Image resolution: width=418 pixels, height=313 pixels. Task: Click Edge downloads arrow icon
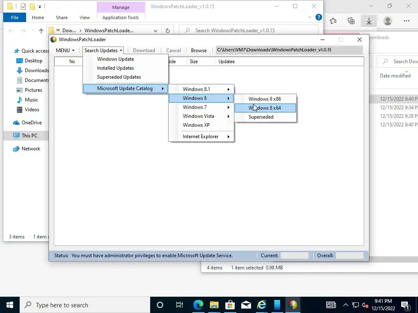coord(369,21)
